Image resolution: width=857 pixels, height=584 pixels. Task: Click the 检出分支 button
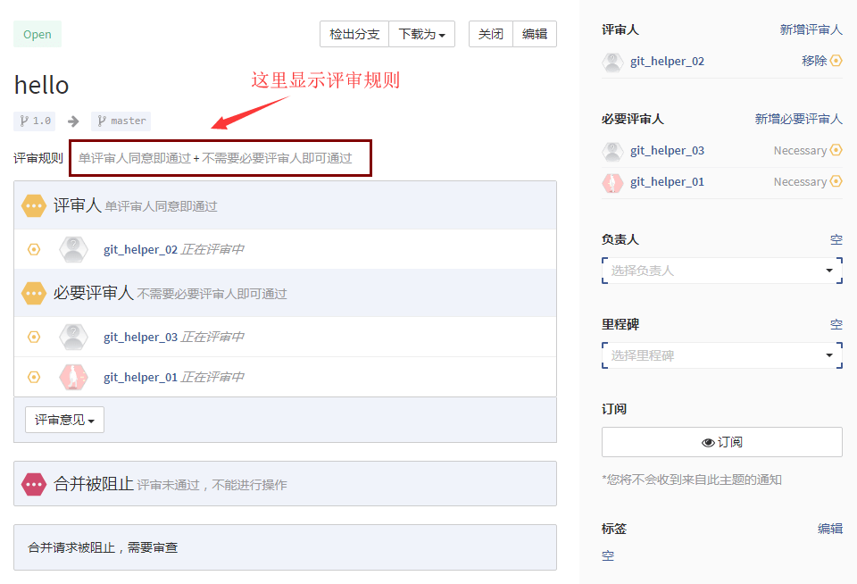354,34
